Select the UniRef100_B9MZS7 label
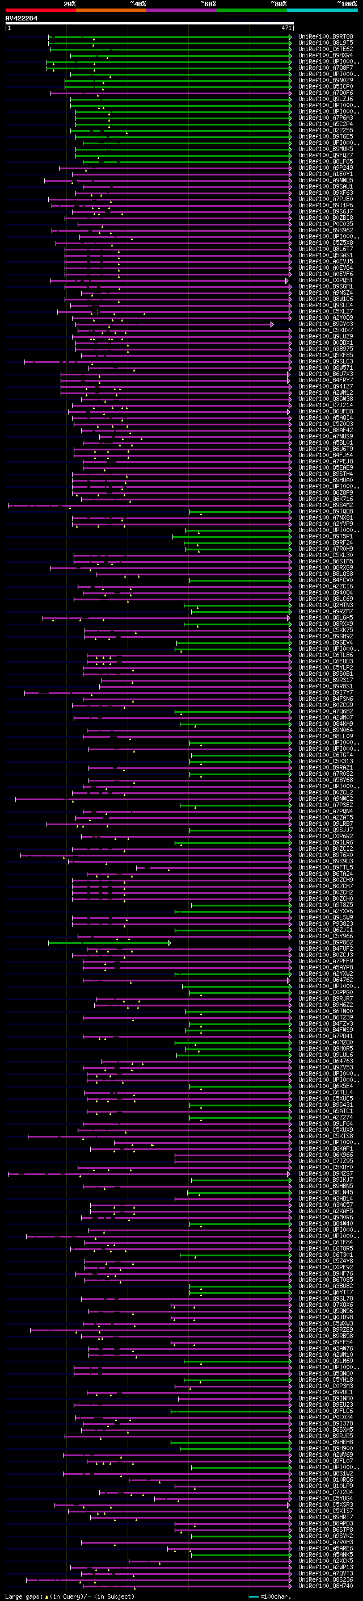The width and height of the screenshot is (363, 1601). tap(325, 1173)
